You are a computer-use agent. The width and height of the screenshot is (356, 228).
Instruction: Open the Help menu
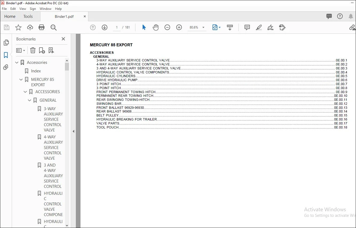click(x=58, y=9)
